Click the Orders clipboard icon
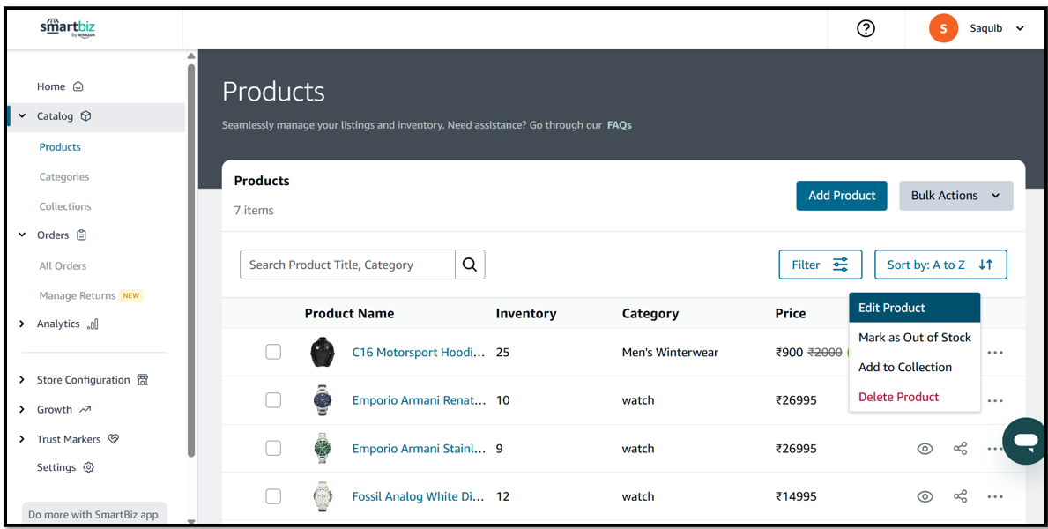This screenshot has width=1048, height=529. 82,235
